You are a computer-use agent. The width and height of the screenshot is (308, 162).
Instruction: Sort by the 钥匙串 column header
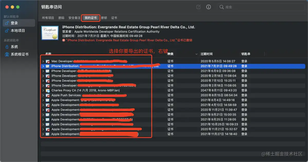[x=246, y=54]
